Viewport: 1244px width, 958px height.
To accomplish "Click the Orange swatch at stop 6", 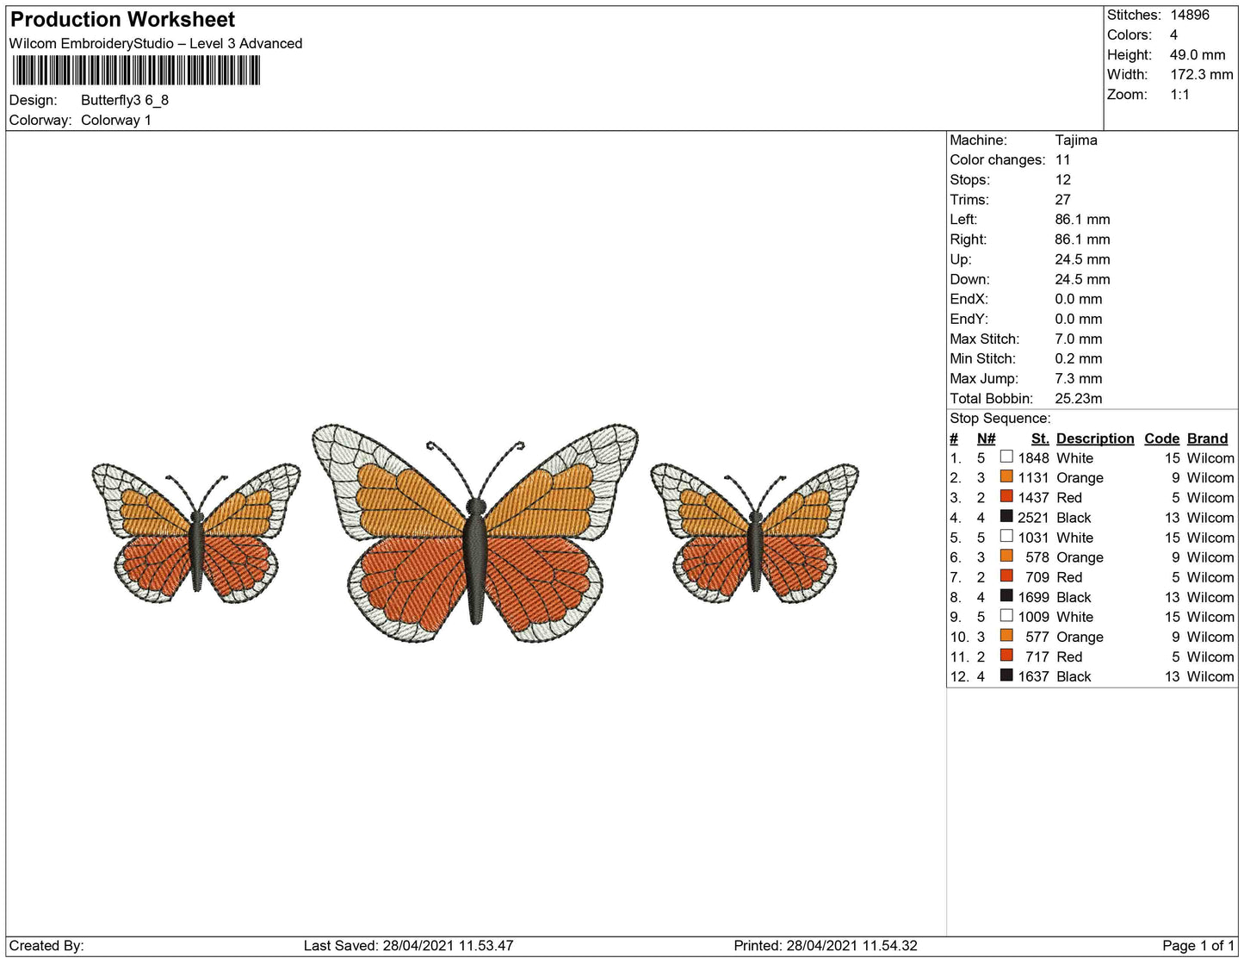I will click(x=1006, y=557).
